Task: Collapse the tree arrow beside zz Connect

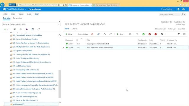Action: pos(3,104)
